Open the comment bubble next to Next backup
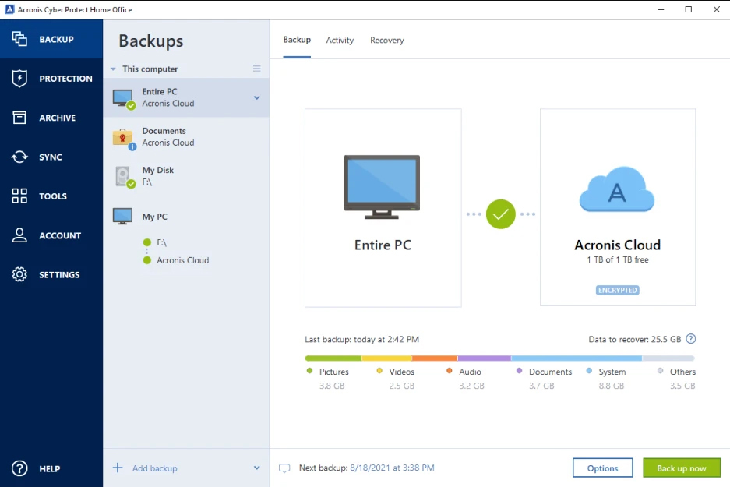 pos(285,468)
